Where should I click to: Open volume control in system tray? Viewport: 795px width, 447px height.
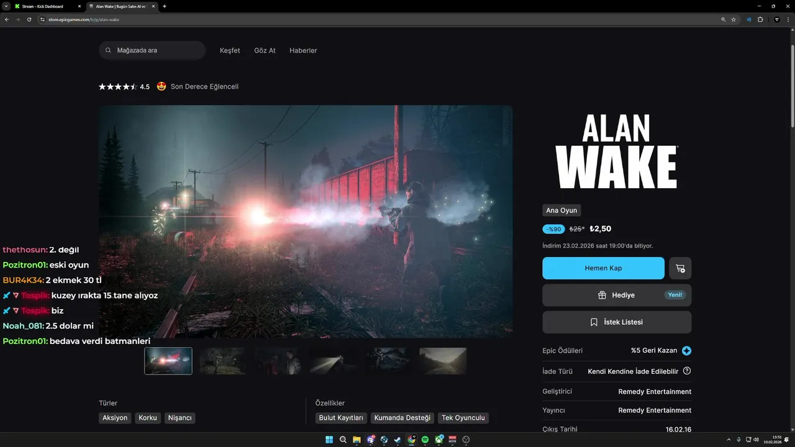click(756, 440)
